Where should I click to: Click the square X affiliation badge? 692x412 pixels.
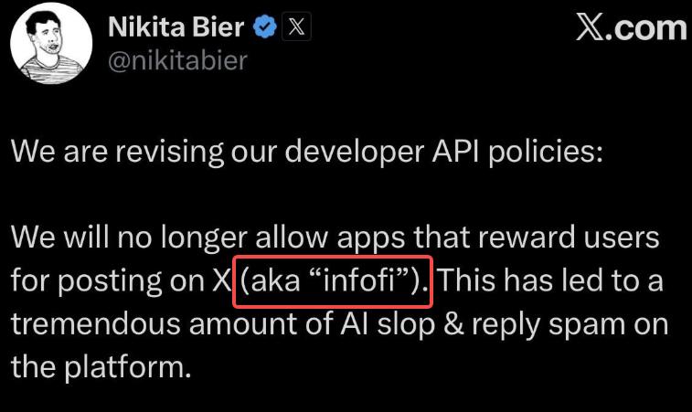[294, 28]
